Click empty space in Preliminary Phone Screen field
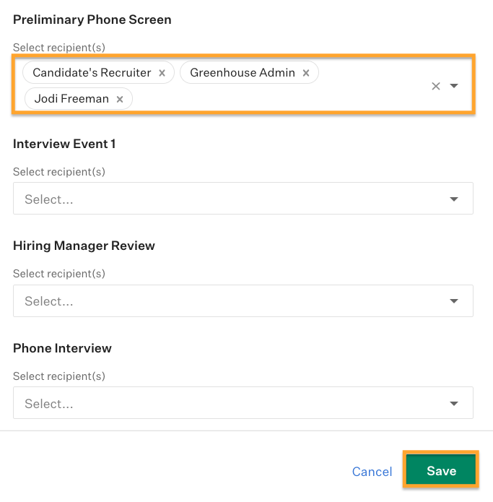 click(282, 99)
